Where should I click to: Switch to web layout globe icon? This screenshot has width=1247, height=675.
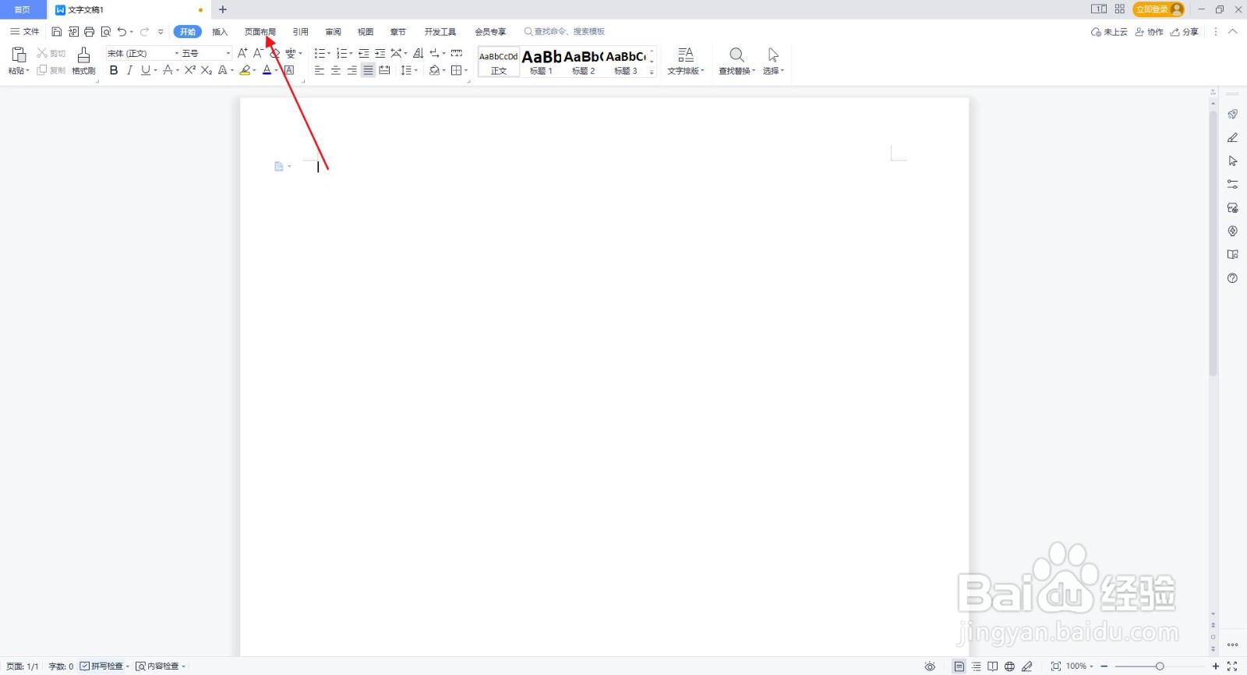click(1009, 666)
